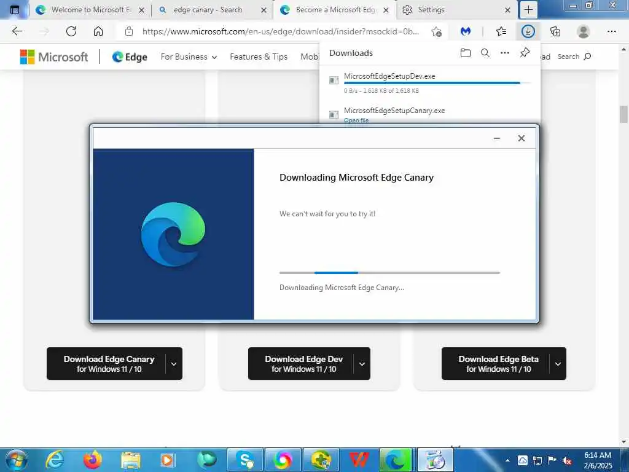Launch Firefox from taskbar
The height and width of the screenshot is (472, 629).
coord(93,460)
